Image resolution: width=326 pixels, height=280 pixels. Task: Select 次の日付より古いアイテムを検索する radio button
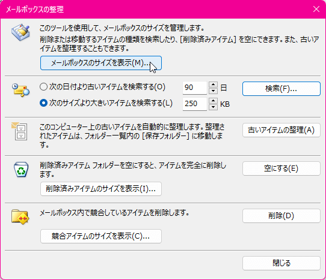click(43, 87)
